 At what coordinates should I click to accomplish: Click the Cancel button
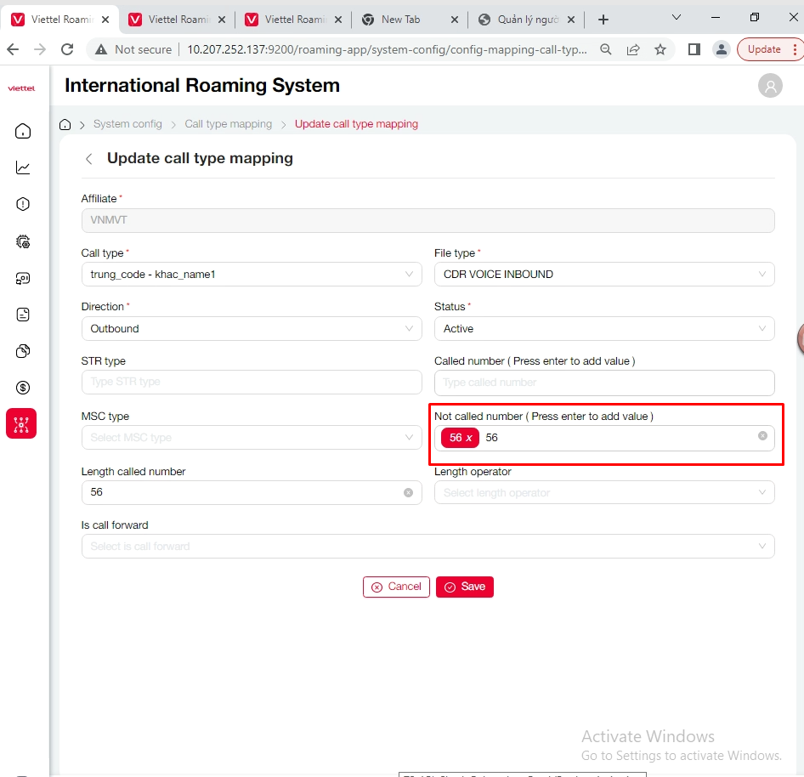[x=396, y=587]
